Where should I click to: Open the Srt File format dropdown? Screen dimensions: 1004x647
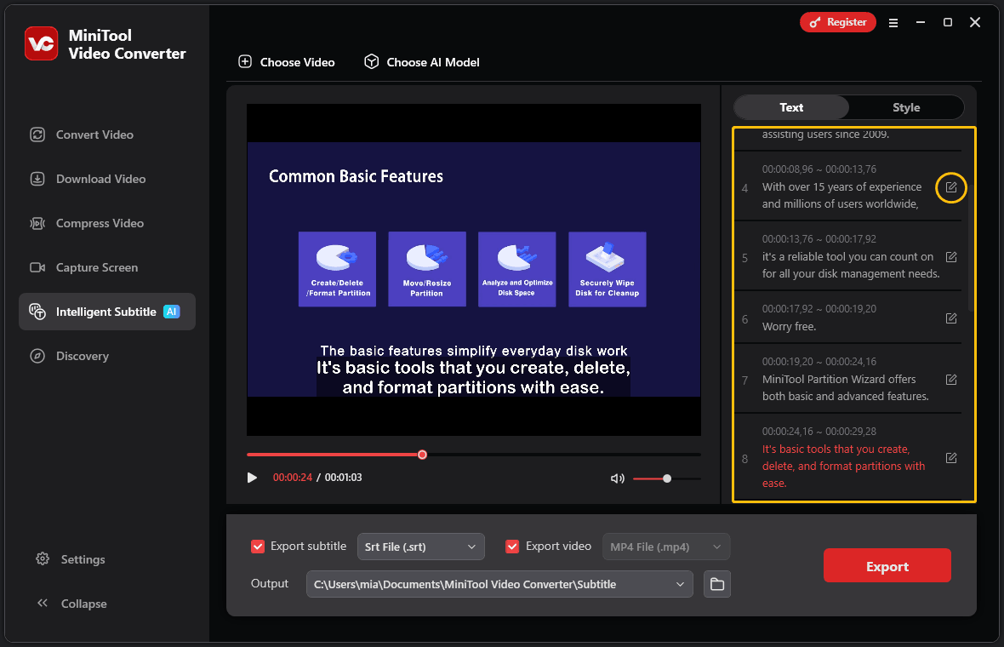[420, 546]
